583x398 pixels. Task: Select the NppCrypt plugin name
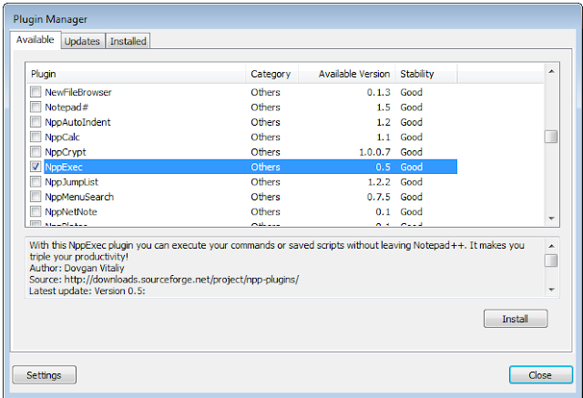66,152
